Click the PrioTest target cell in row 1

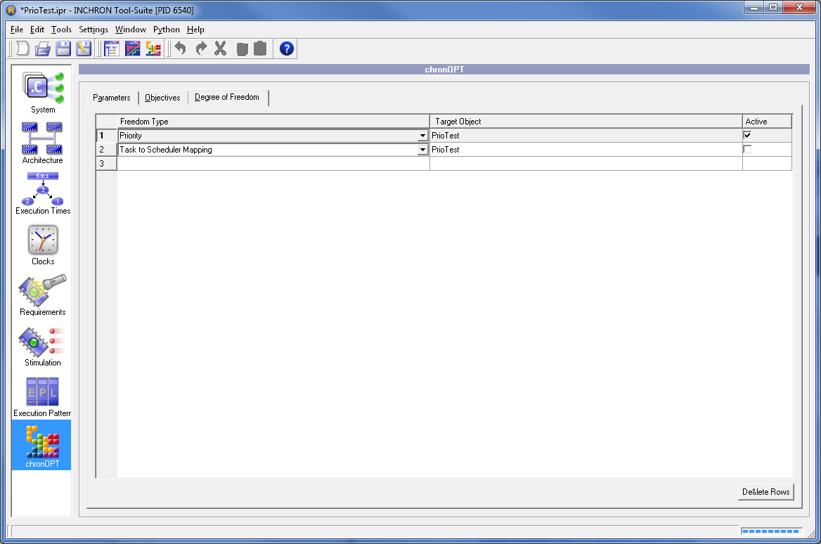586,136
